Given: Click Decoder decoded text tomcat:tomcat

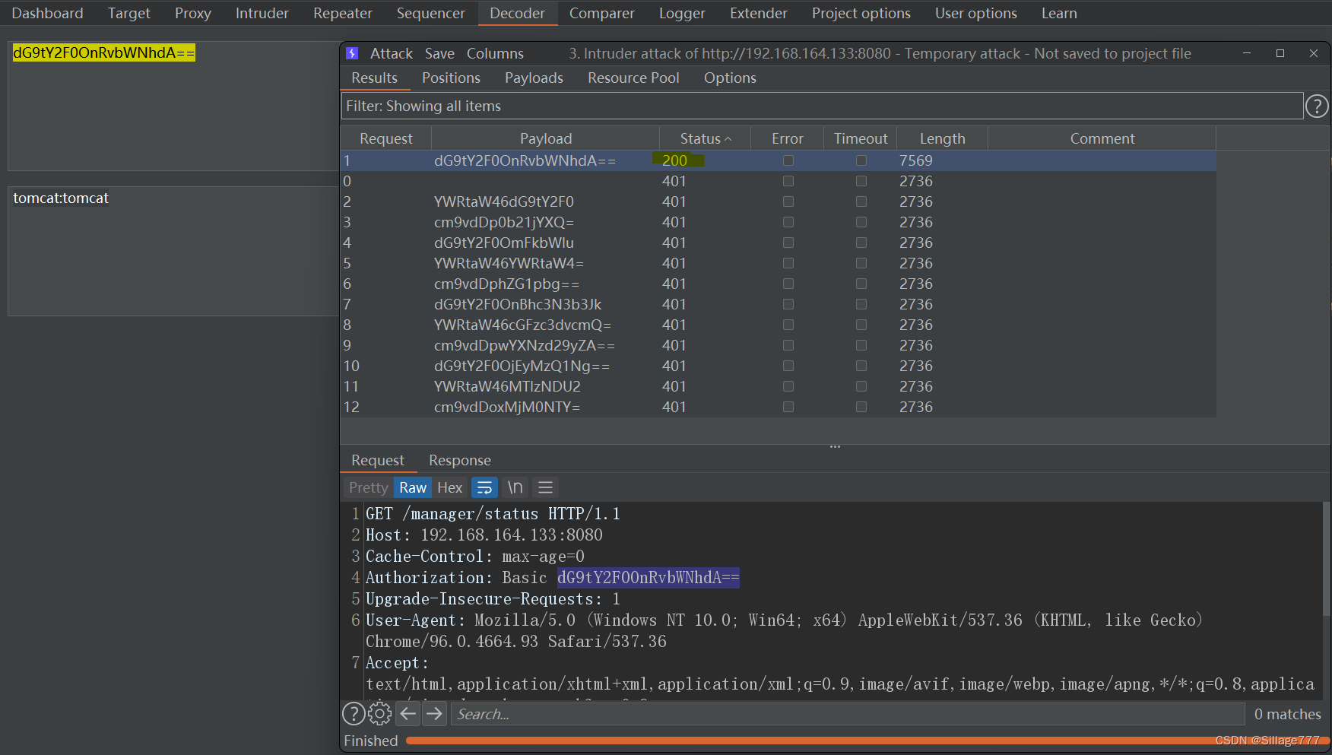Looking at the screenshot, I should pyautogui.click(x=61, y=198).
